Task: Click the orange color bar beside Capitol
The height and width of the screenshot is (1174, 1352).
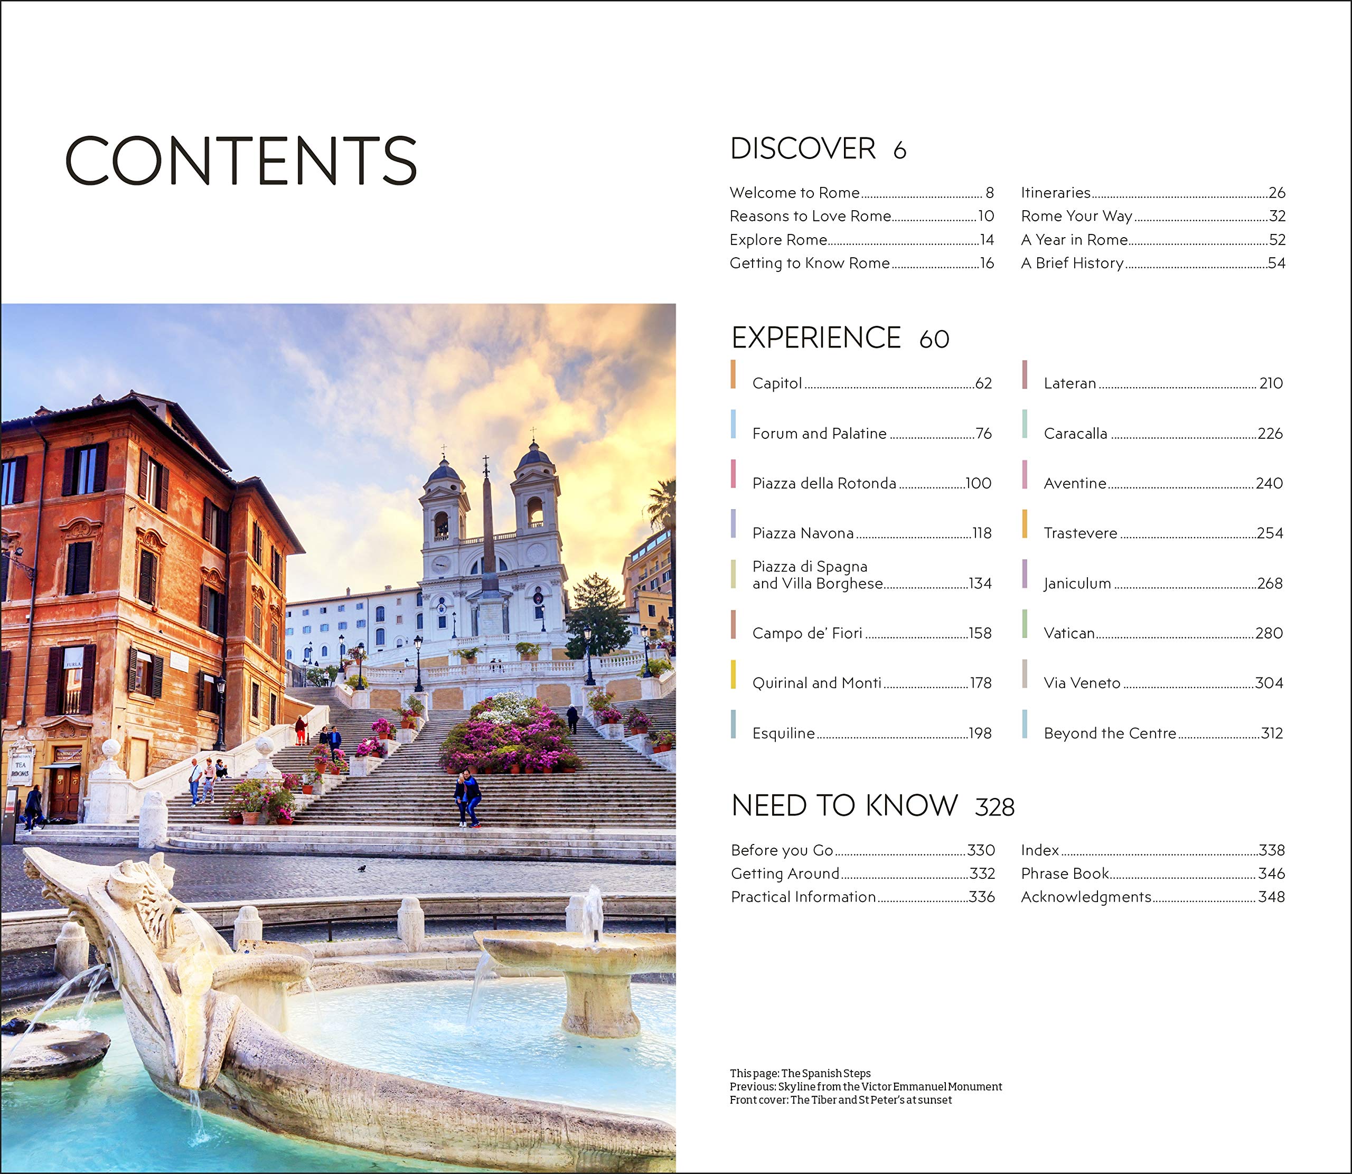Action: pyautogui.click(x=733, y=374)
